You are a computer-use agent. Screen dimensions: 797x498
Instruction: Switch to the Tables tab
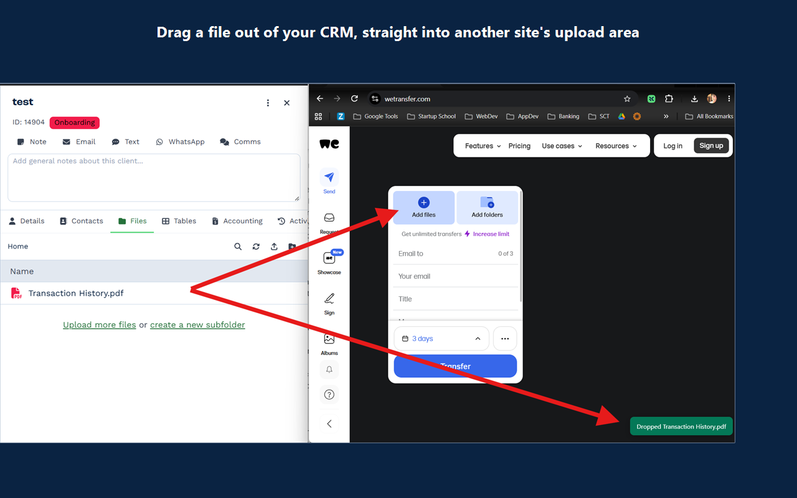(x=179, y=221)
